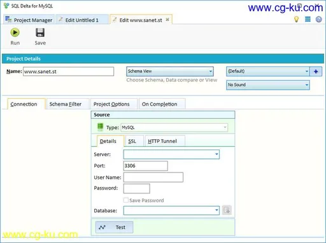Expand the Server combo box
Viewport: 326px width, 243px height.
pyautogui.click(x=216, y=154)
